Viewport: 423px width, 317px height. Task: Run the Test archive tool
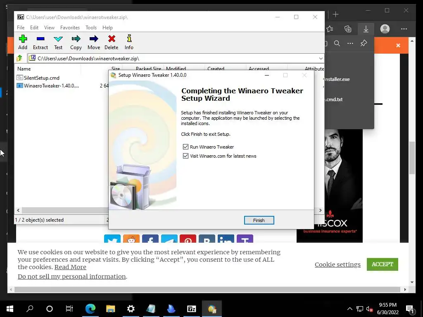pos(58,42)
